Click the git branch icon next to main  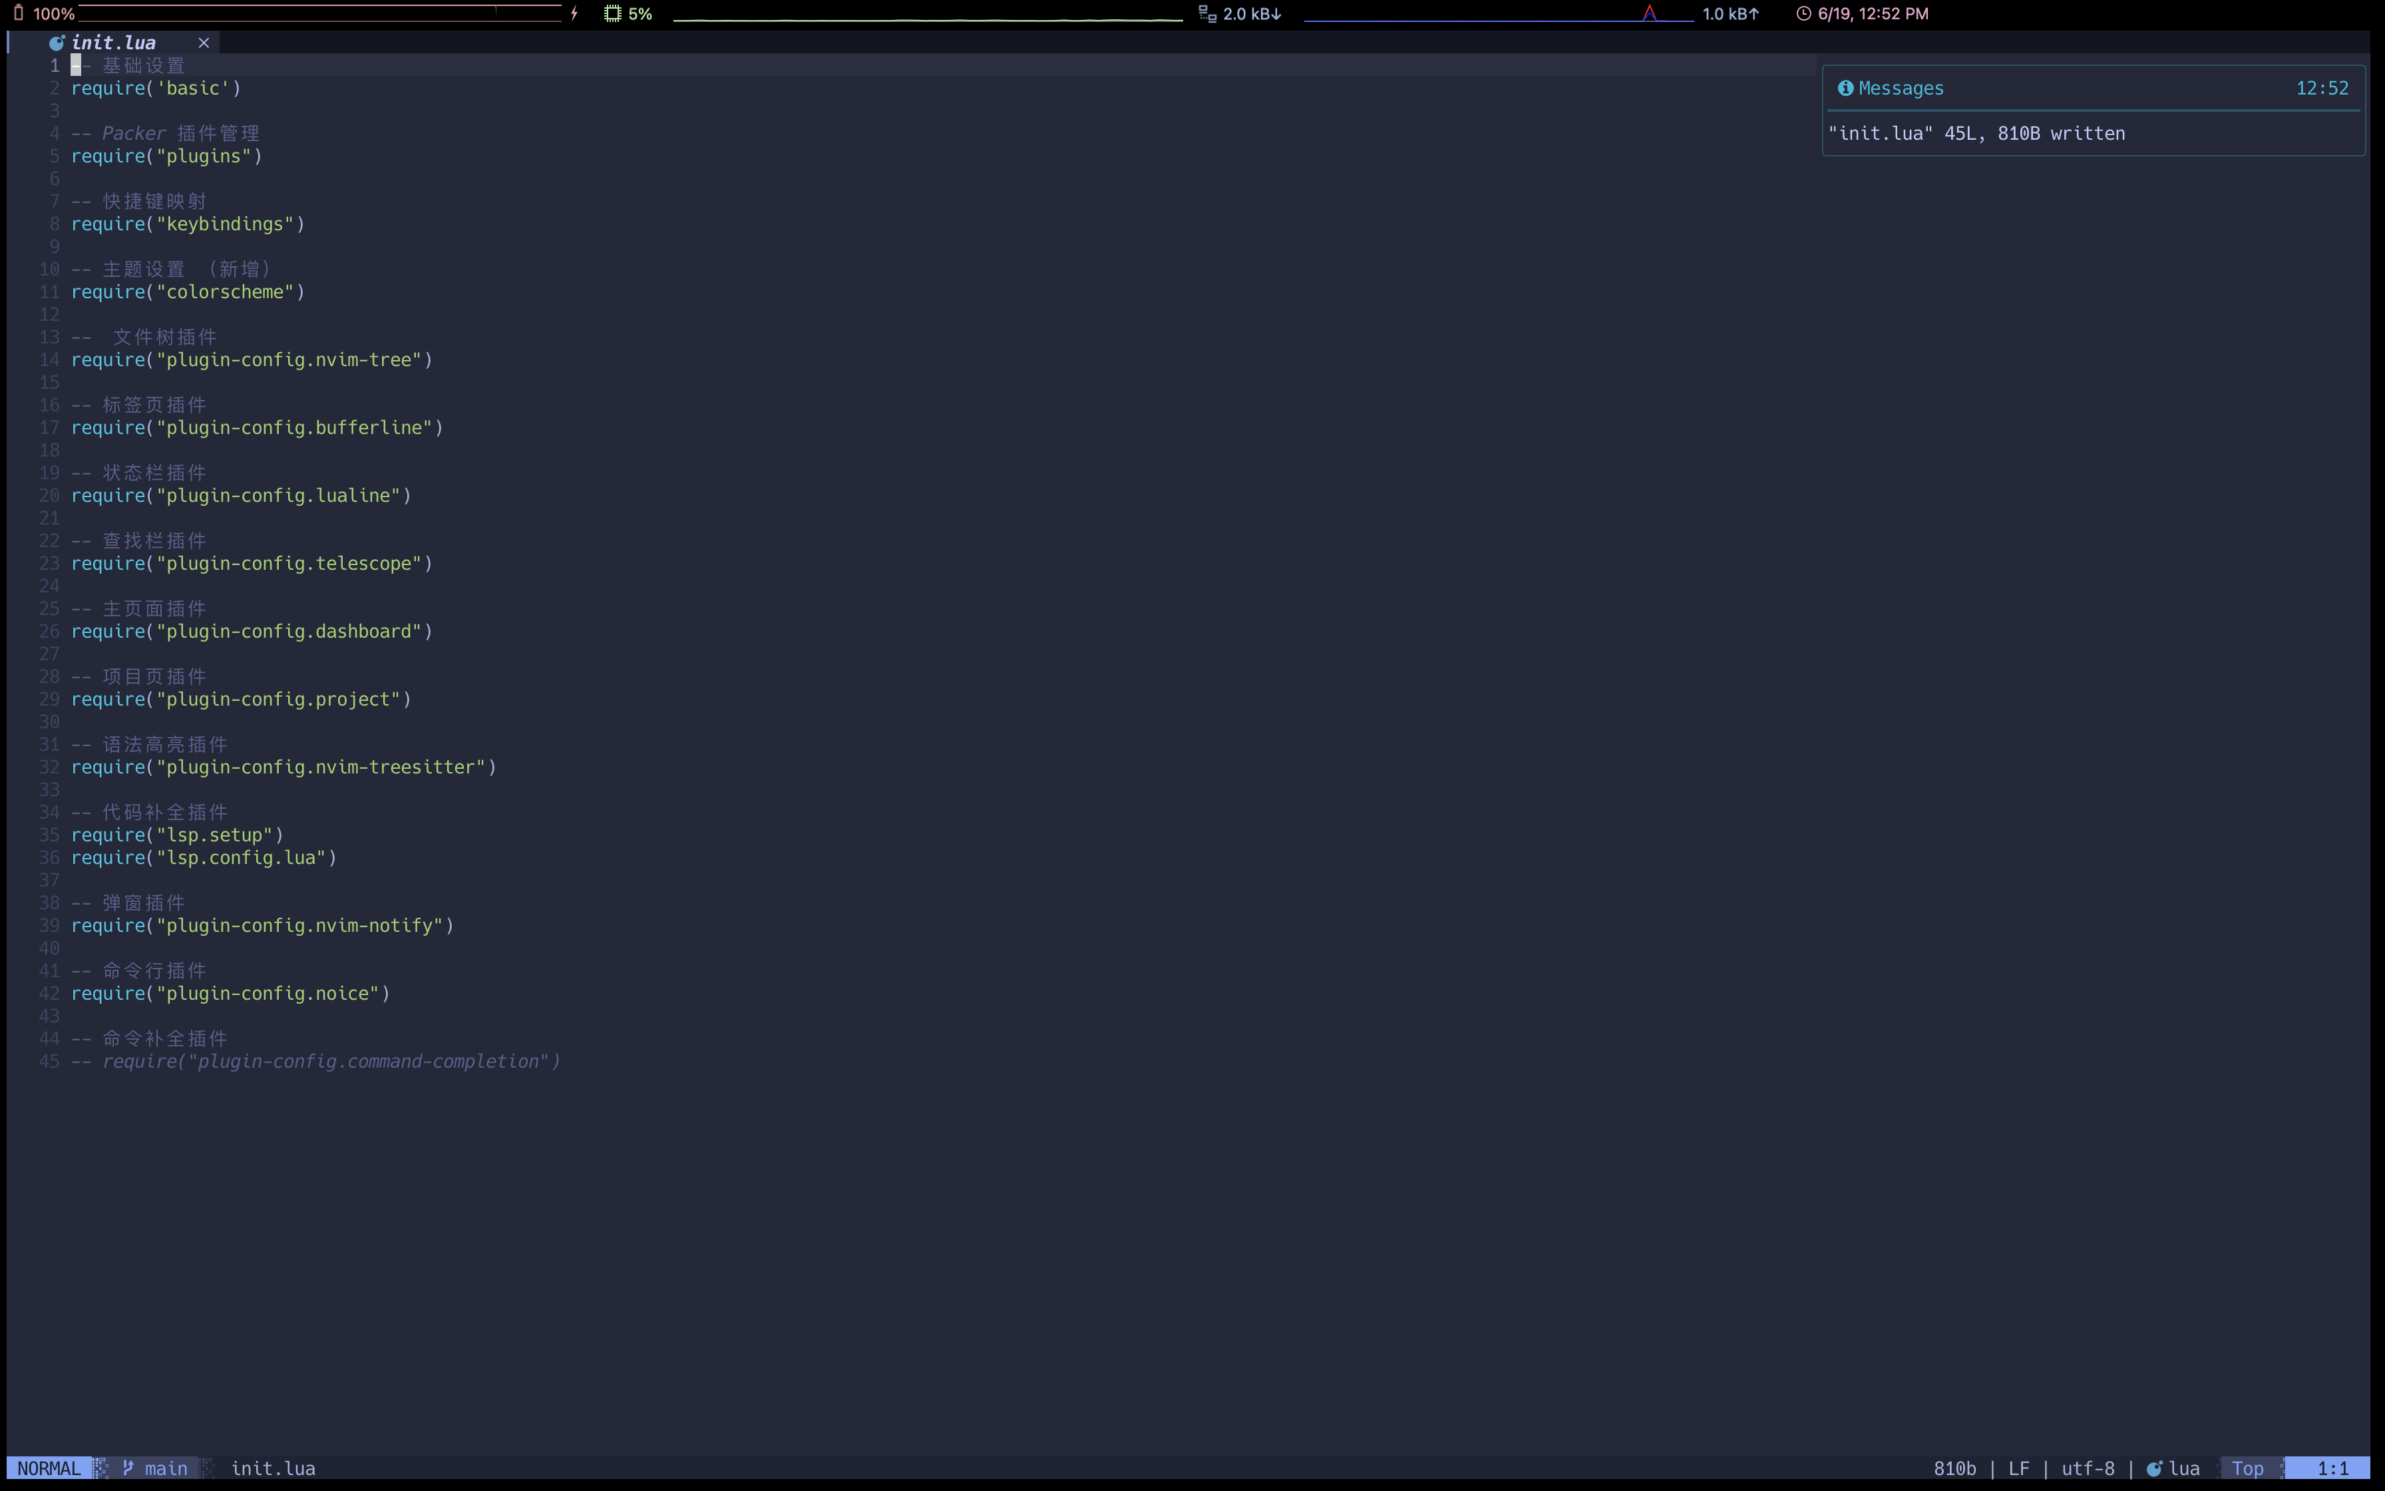tap(128, 1467)
